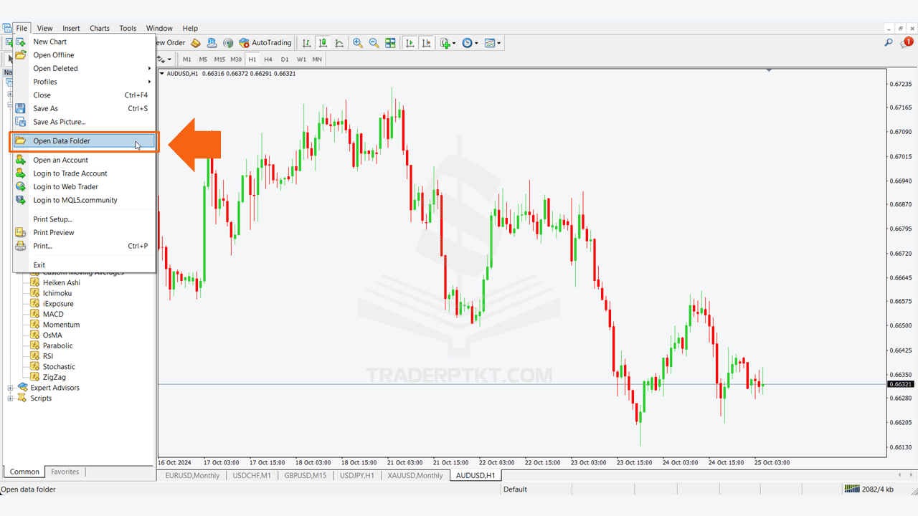Click the printer icon beside Print...
The height and width of the screenshot is (516, 918).
click(x=20, y=246)
